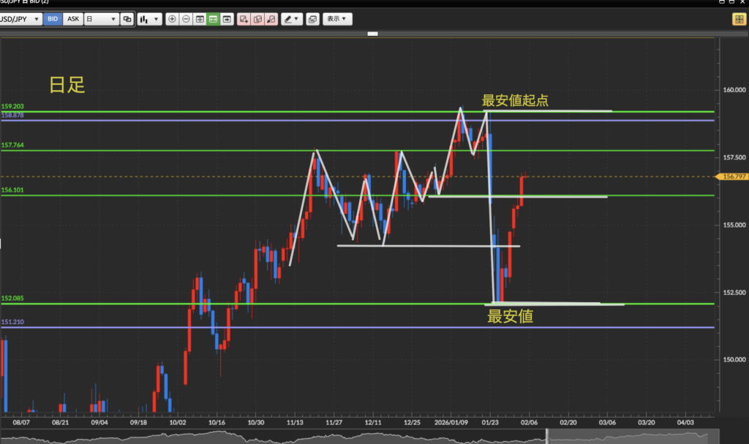The image size is (749, 444).
Task: Click the scroll-to-latest arrow icon
Action: coord(227,19)
